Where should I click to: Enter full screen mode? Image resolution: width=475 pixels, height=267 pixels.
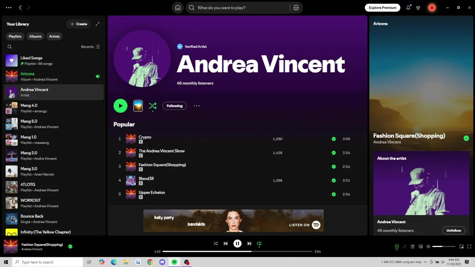[469, 247]
